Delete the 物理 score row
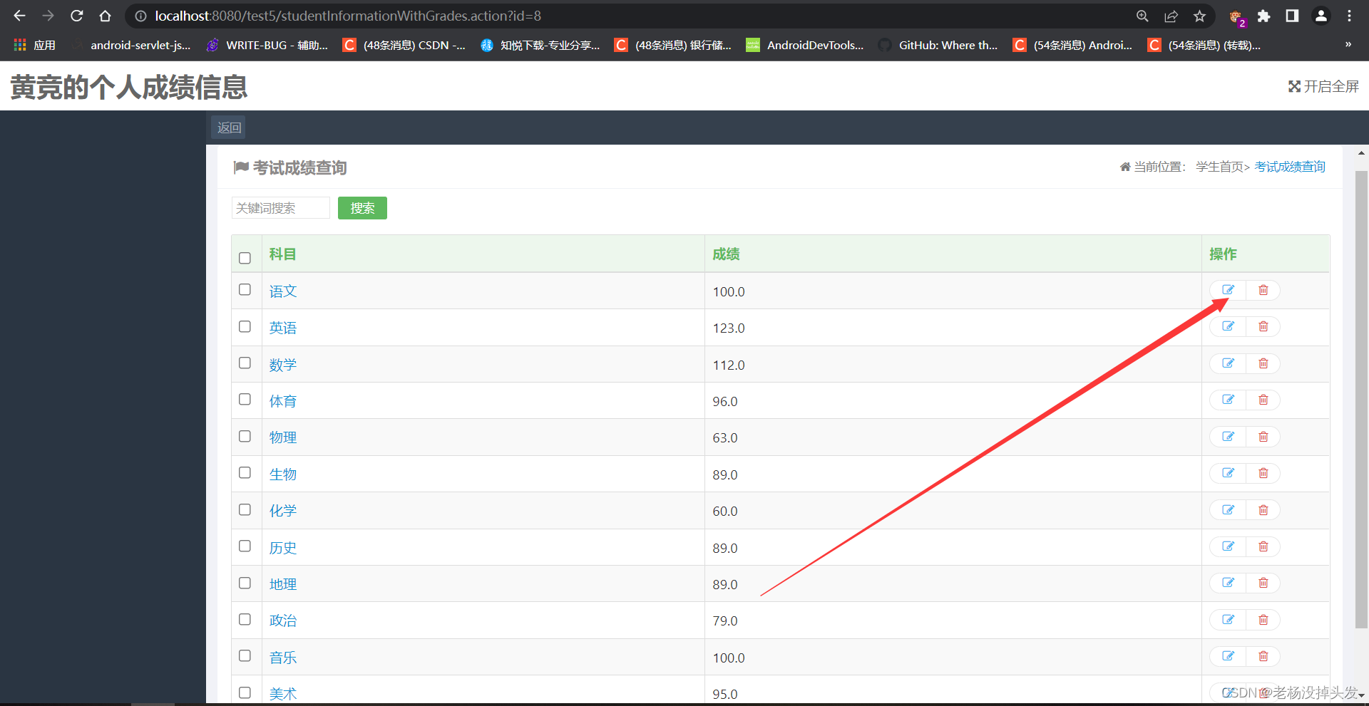The image size is (1369, 706). [1263, 437]
